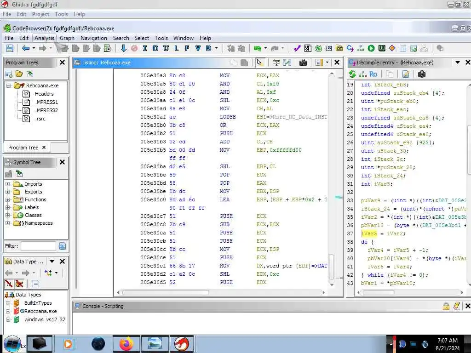
Task: Click the orange diamond toolbar icon
Action: click(x=392, y=48)
